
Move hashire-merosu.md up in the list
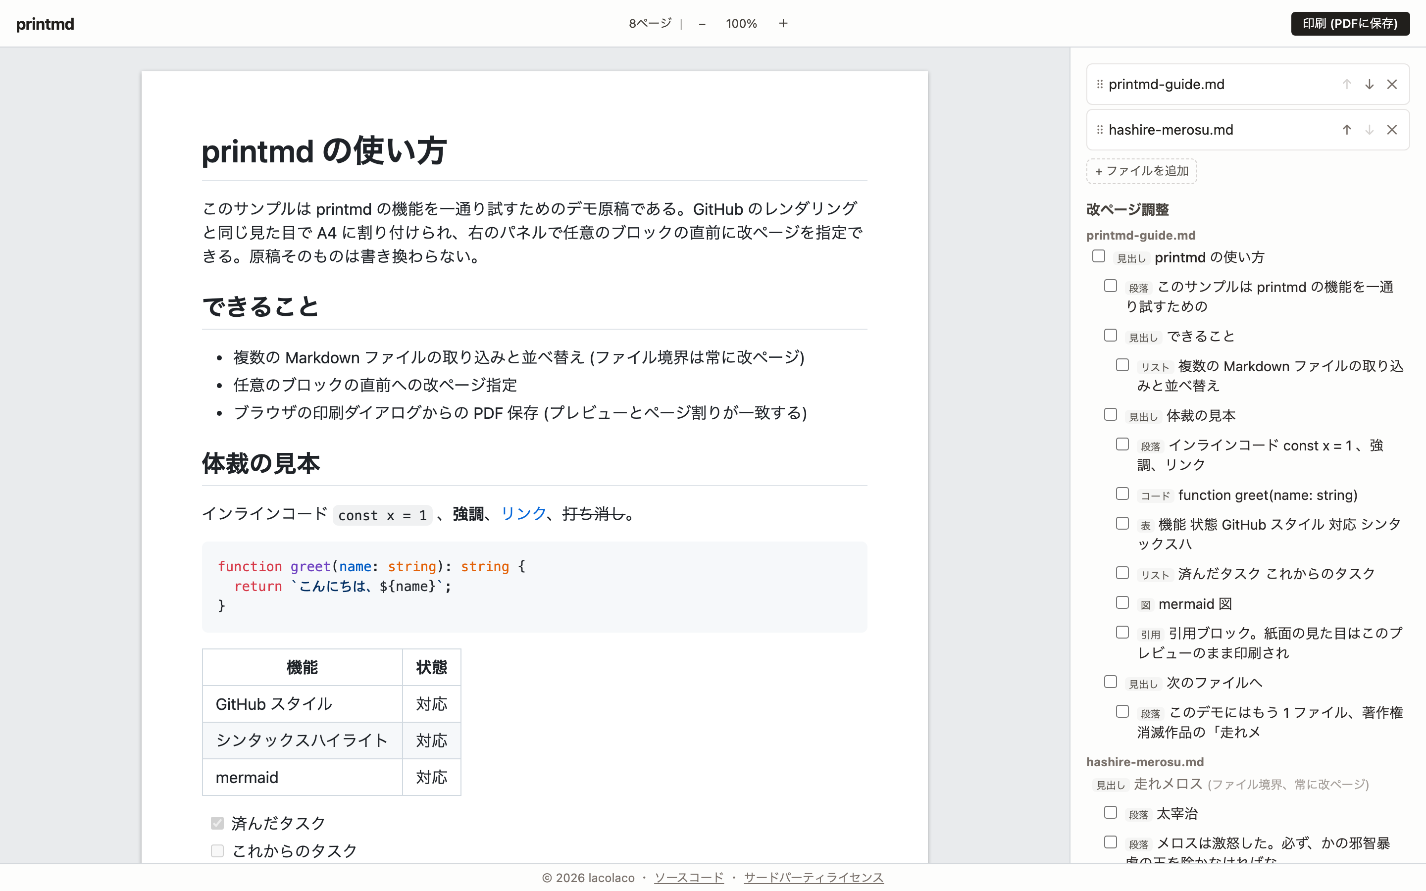tap(1347, 130)
